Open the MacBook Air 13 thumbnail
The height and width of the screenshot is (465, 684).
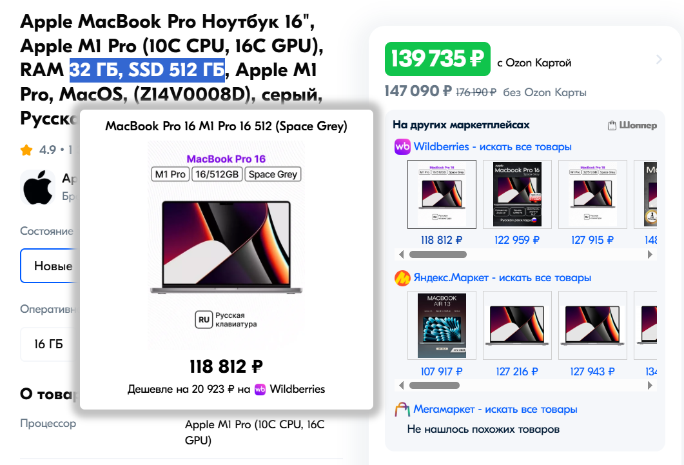pyautogui.click(x=442, y=326)
